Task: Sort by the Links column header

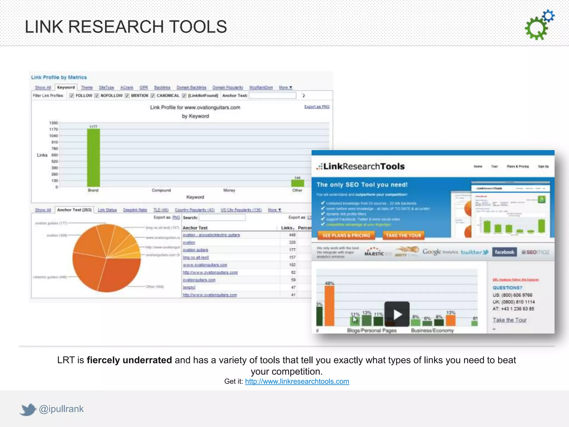Action: [288, 228]
